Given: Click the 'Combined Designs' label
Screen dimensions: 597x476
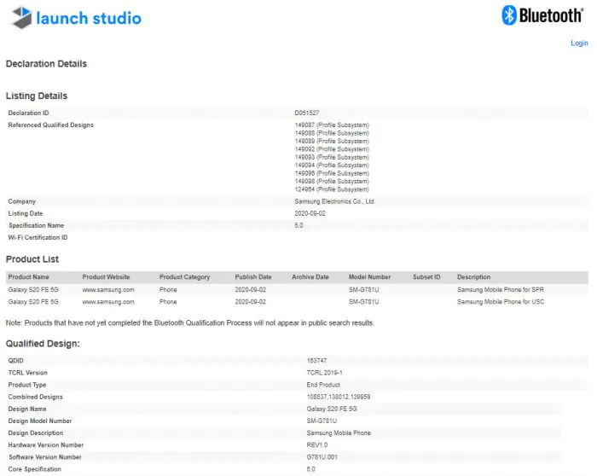Looking at the screenshot, I should (x=35, y=397).
